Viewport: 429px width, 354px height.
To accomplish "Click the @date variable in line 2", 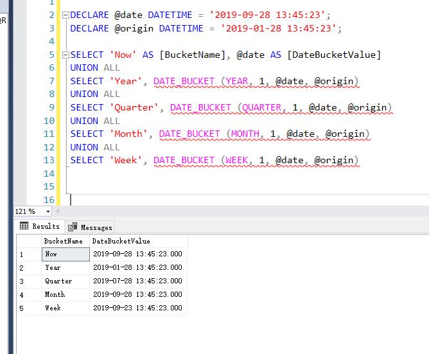I will click(x=128, y=15).
